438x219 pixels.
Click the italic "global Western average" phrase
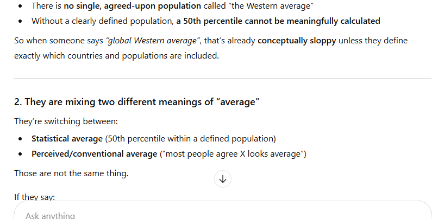152,41
